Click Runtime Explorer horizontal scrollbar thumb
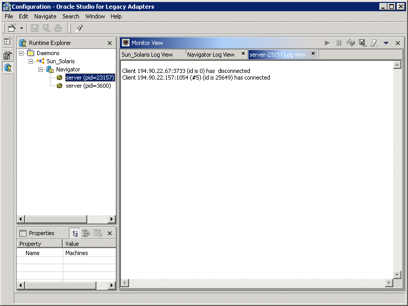Image resolution: width=408 pixels, height=306 pixels. [56, 219]
